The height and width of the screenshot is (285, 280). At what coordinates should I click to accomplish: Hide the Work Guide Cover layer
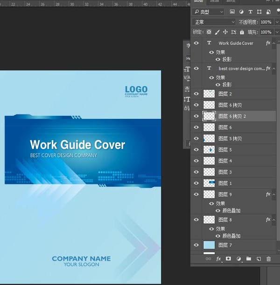(x=196, y=43)
